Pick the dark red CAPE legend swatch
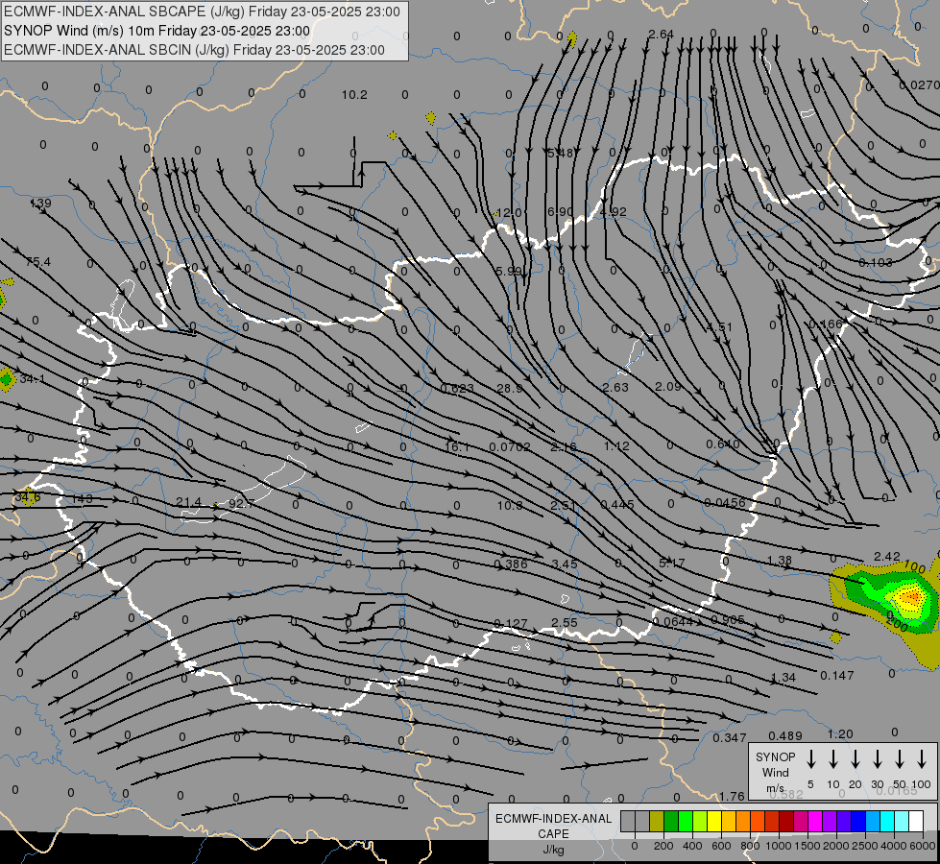940x864 pixels. coord(786,821)
